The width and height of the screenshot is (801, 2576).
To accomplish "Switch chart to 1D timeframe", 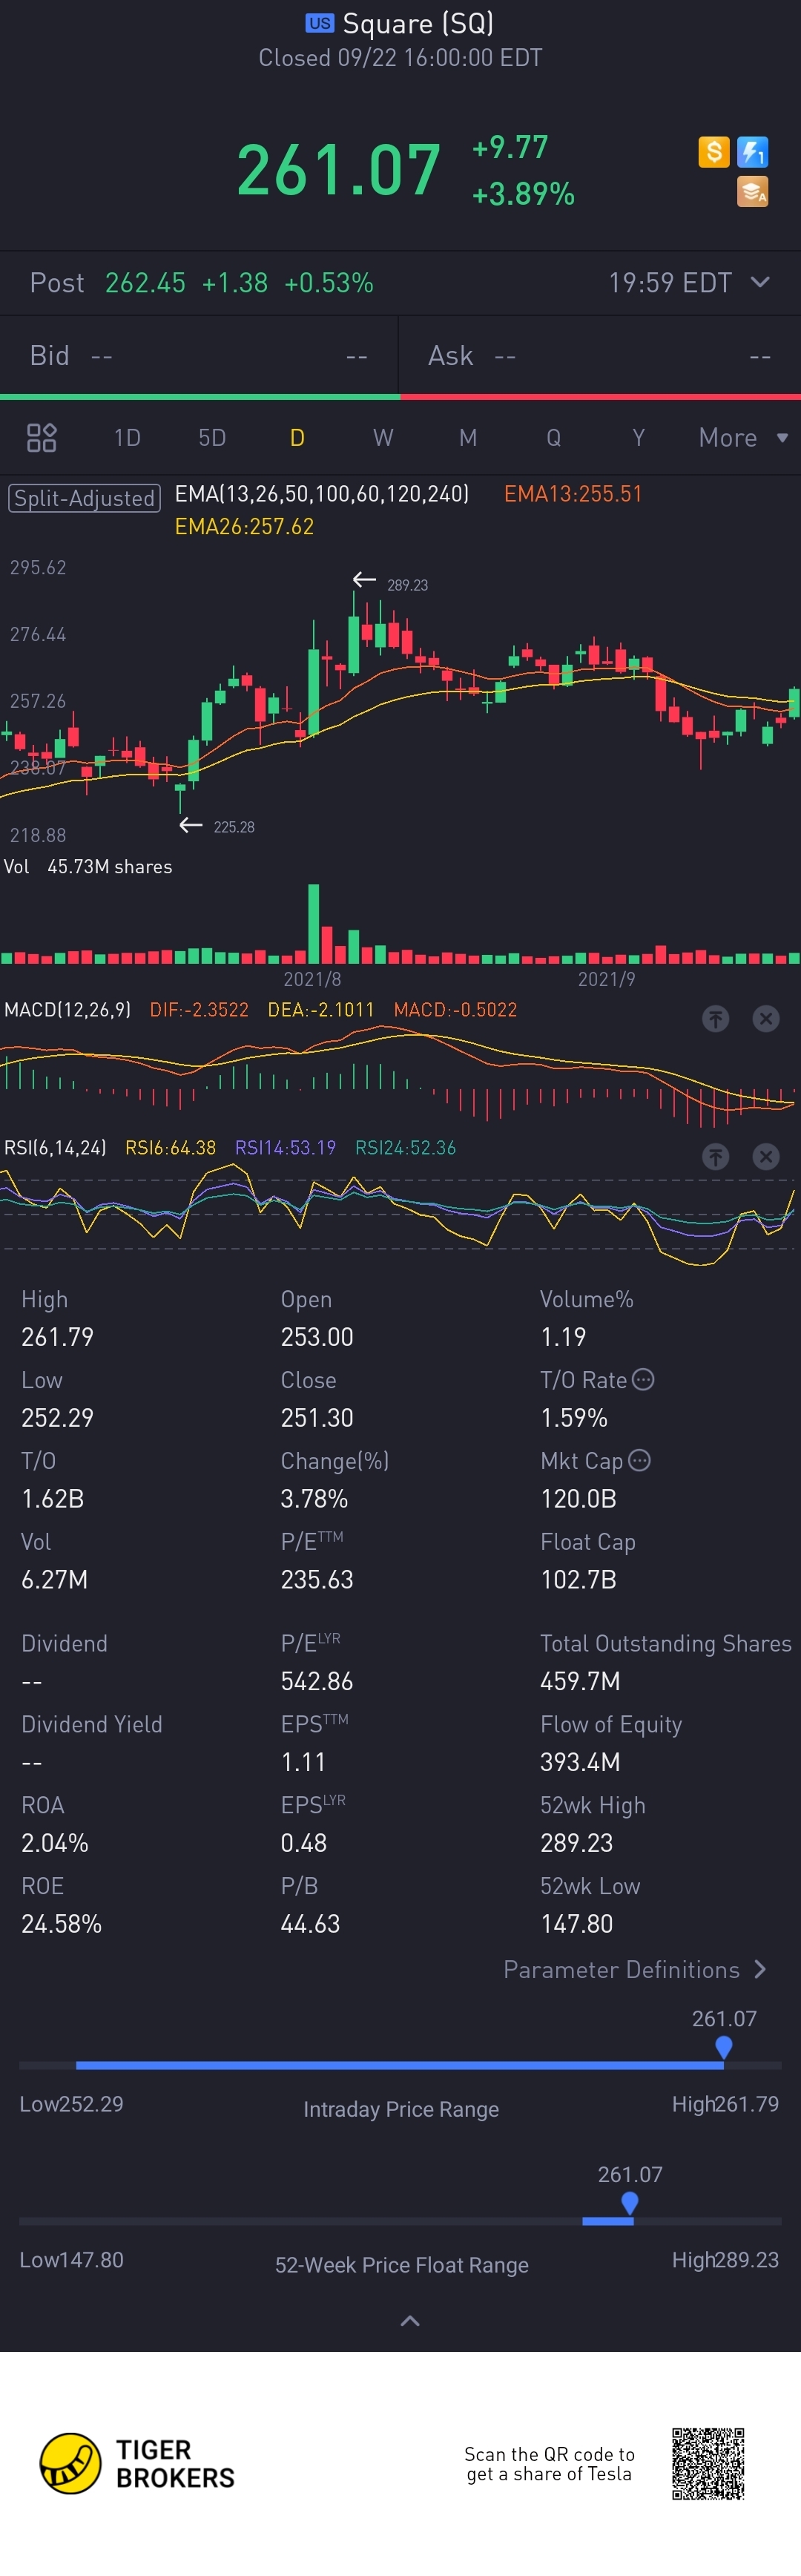I will pos(127,438).
